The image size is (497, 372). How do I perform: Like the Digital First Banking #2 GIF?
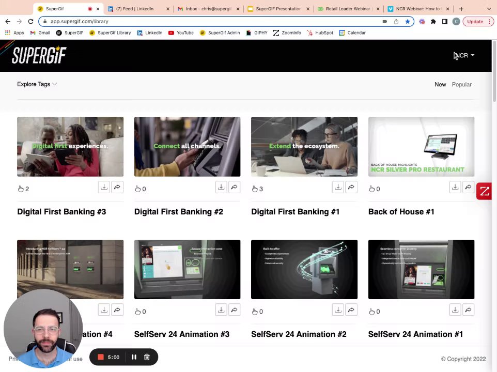point(138,189)
